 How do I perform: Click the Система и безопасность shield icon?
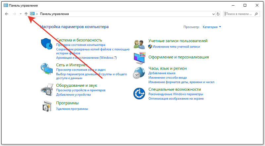tap(47, 44)
